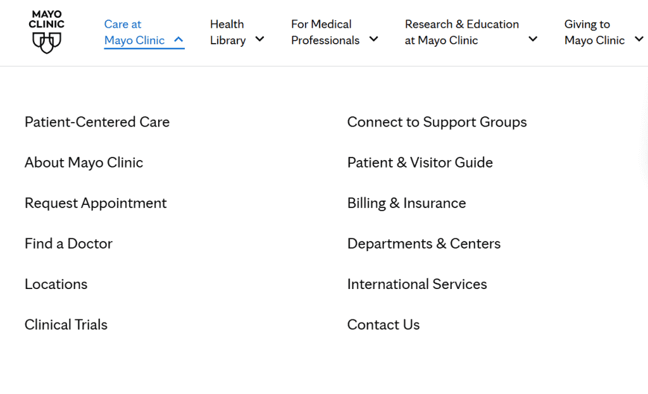Click the Contact Us link
The width and height of the screenshot is (648, 394).
tap(383, 324)
